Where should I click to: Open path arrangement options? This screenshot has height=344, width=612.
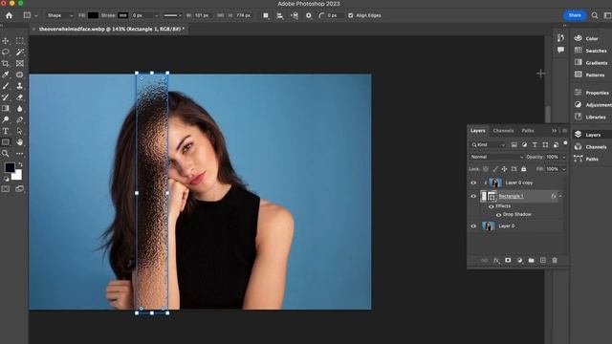(295, 15)
